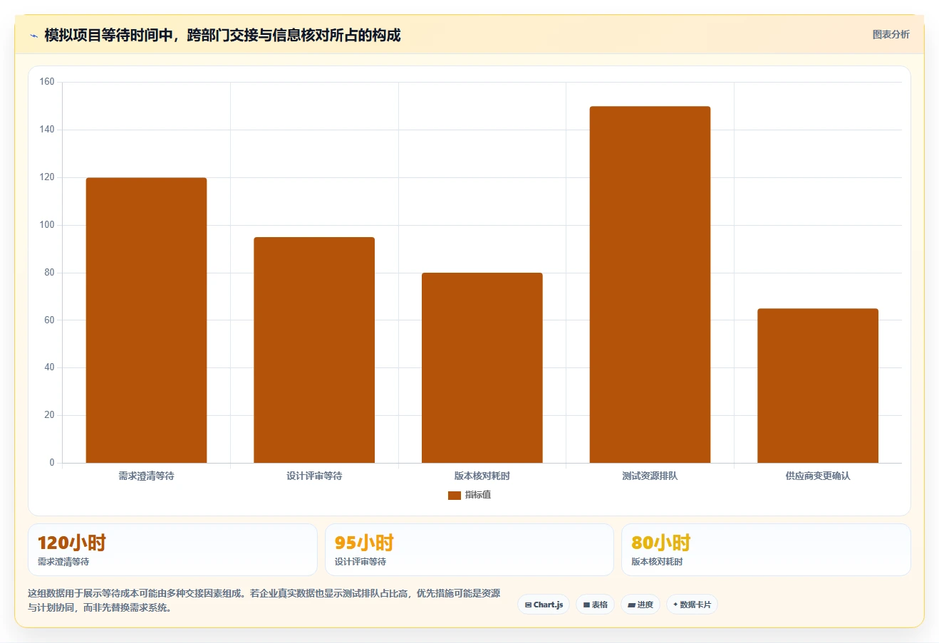Click the y-axis value 60
The width and height of the screenshot is (939, 643).
[49, 320]
